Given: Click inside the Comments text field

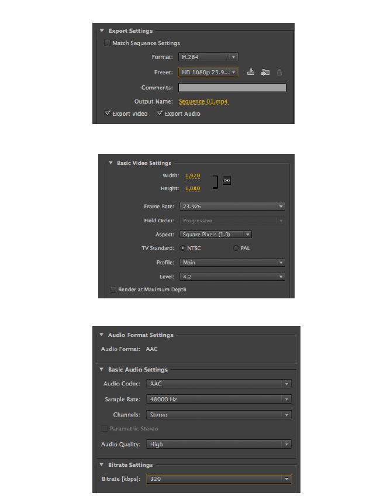Looking at the screenshot, I should pos(232,88).
